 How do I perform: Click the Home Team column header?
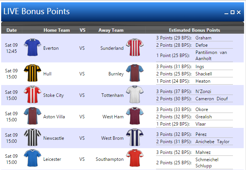coord(57,30)
